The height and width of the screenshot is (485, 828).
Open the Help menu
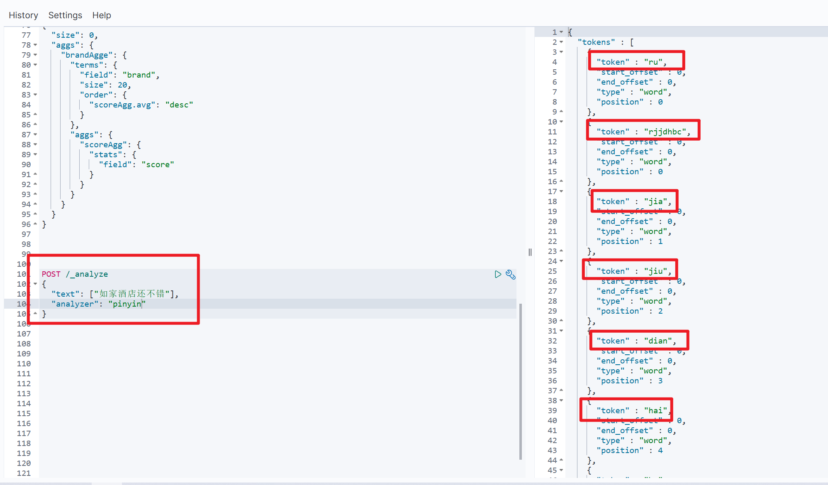(x=102, y=15)
